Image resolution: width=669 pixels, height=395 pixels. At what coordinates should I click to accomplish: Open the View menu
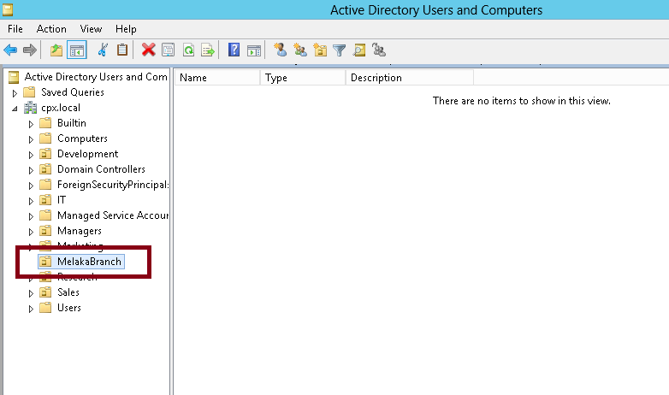pyautogui.click(x=91, y=29)
